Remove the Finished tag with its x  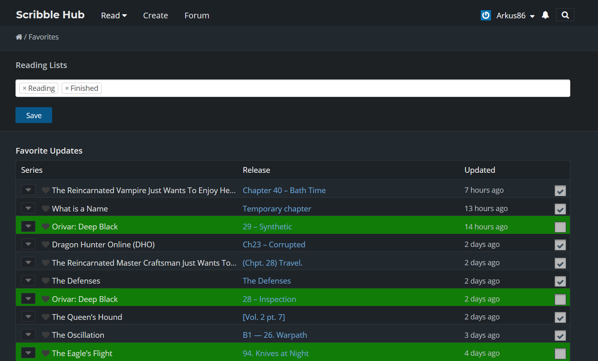pyautogui.click(x=67, y=88)
